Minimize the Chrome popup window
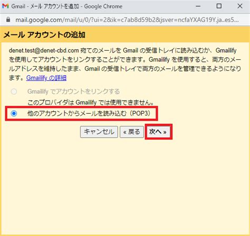Screen dimensions: 250x236 198,6
